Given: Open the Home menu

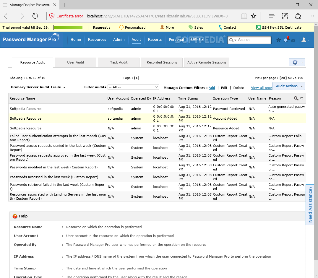Looking at the screenshot, I should click(76, 40).
